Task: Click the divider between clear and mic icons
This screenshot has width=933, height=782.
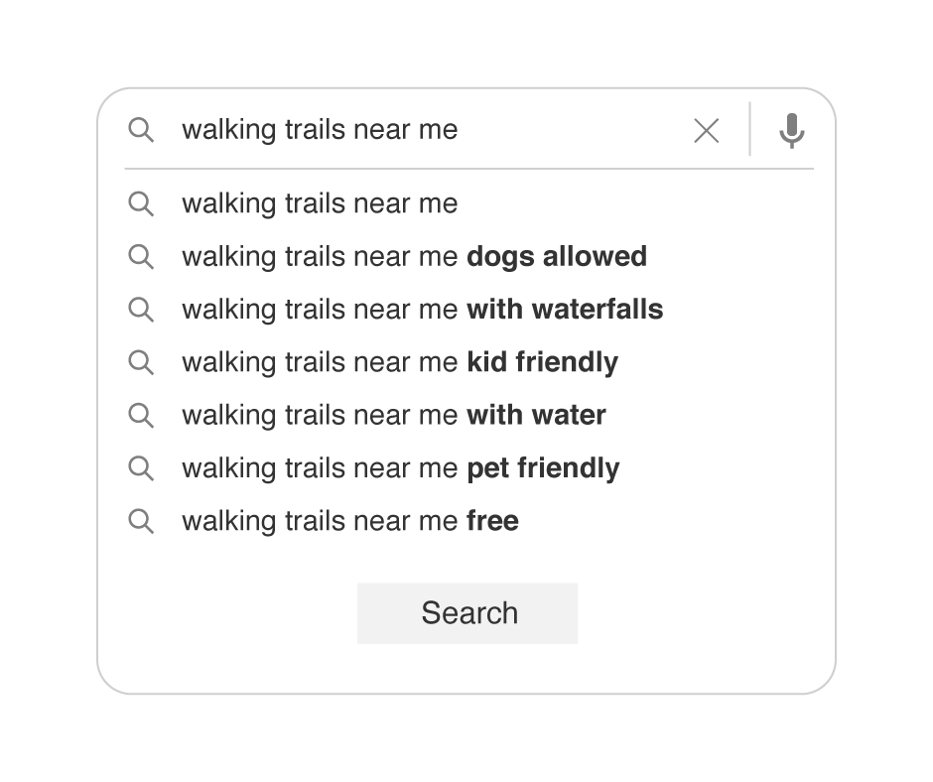Action: pyautogui.click(x=749, y=129)
